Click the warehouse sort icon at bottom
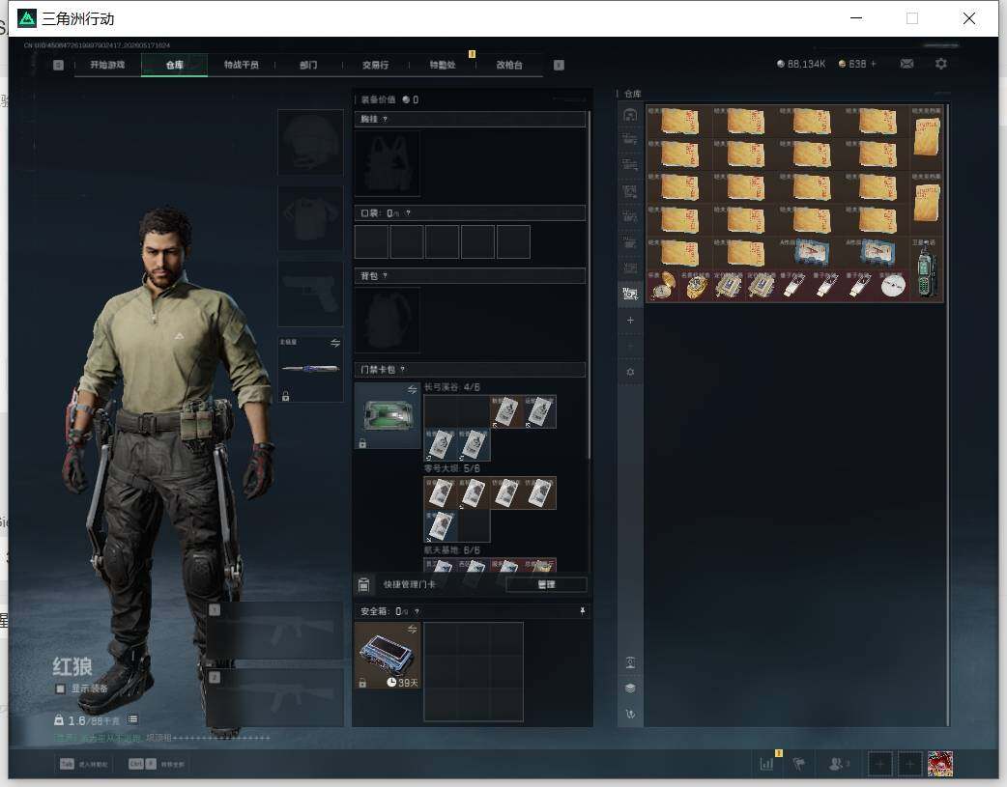Screen dimensions: 1007x787 point(630,714)
